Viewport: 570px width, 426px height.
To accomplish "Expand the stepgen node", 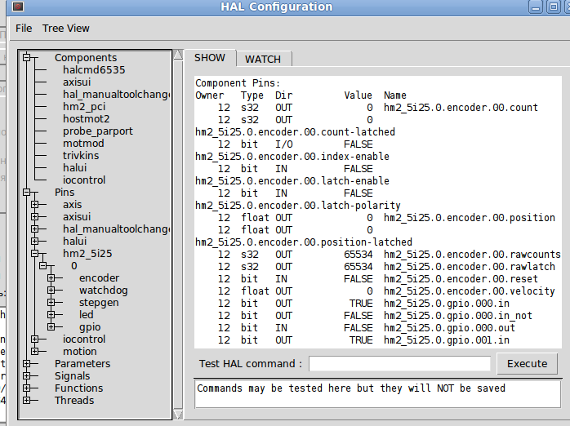I will [51, 303].
